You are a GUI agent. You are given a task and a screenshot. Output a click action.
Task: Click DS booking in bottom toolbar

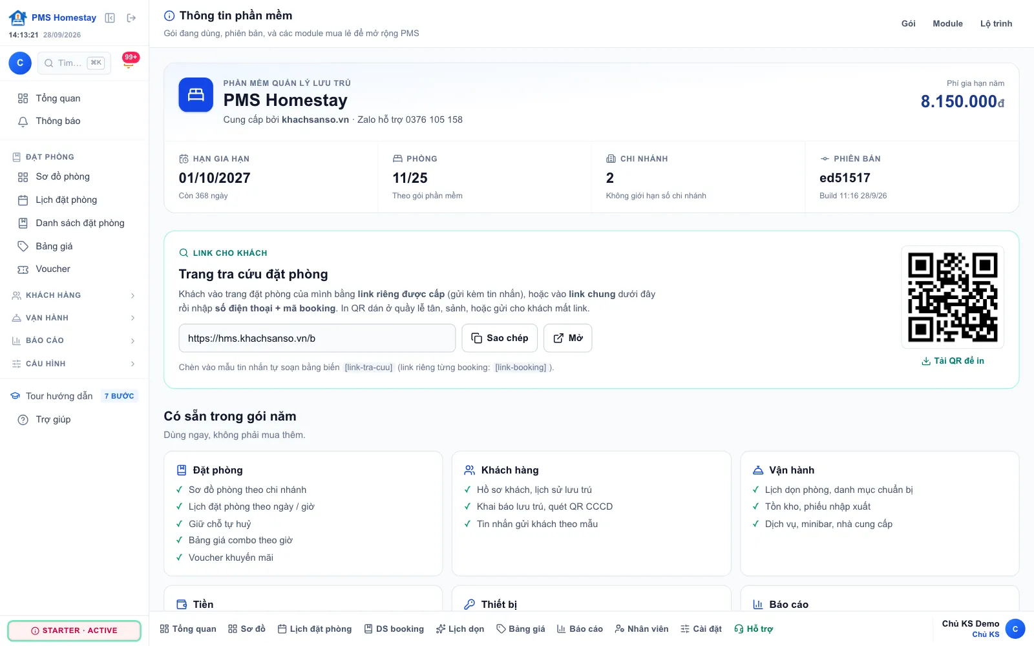pos(394,629)
